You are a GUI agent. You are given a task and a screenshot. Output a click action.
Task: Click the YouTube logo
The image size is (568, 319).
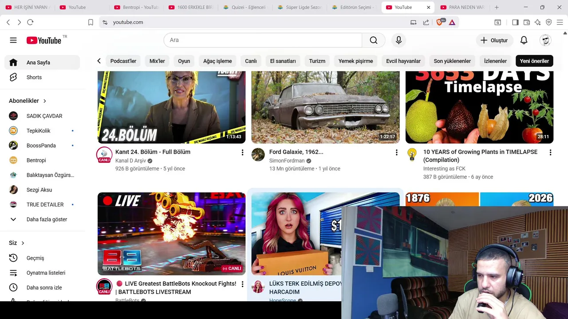pos(44,40)
